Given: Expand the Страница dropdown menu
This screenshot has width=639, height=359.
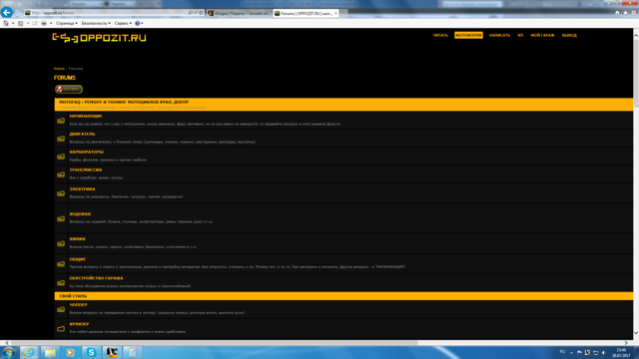Looking at the screenshot, I should click(x=67, y=23).
